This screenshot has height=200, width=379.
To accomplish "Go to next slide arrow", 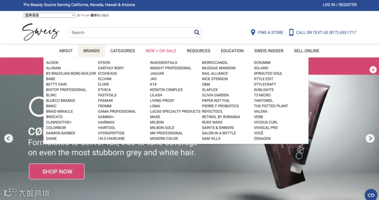I will pos(370,139).
